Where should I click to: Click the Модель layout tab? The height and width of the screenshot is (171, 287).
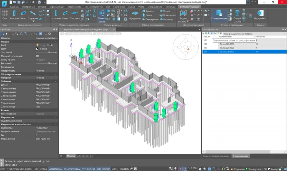(71, 156)
